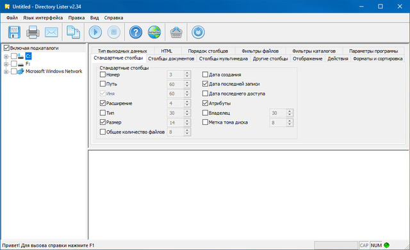Click the Владелец width spinner arrows
The height and width of the screenshot is (250, 410).
pyautogui.click(x=290, y=113)
